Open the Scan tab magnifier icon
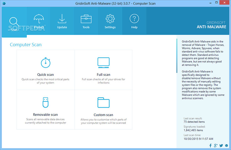231x150 pixels. pyautogui.click(x=14, y=22)
